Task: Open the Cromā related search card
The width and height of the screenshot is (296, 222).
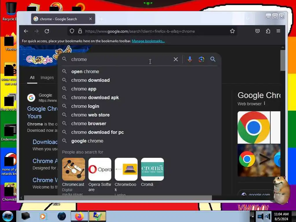Action: pyautogui.click(x=153, y=173)
